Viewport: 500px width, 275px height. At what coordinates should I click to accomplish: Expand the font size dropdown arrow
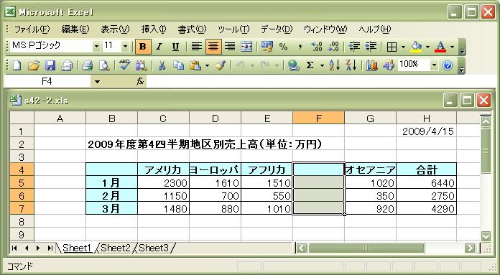tap(125, 47)
